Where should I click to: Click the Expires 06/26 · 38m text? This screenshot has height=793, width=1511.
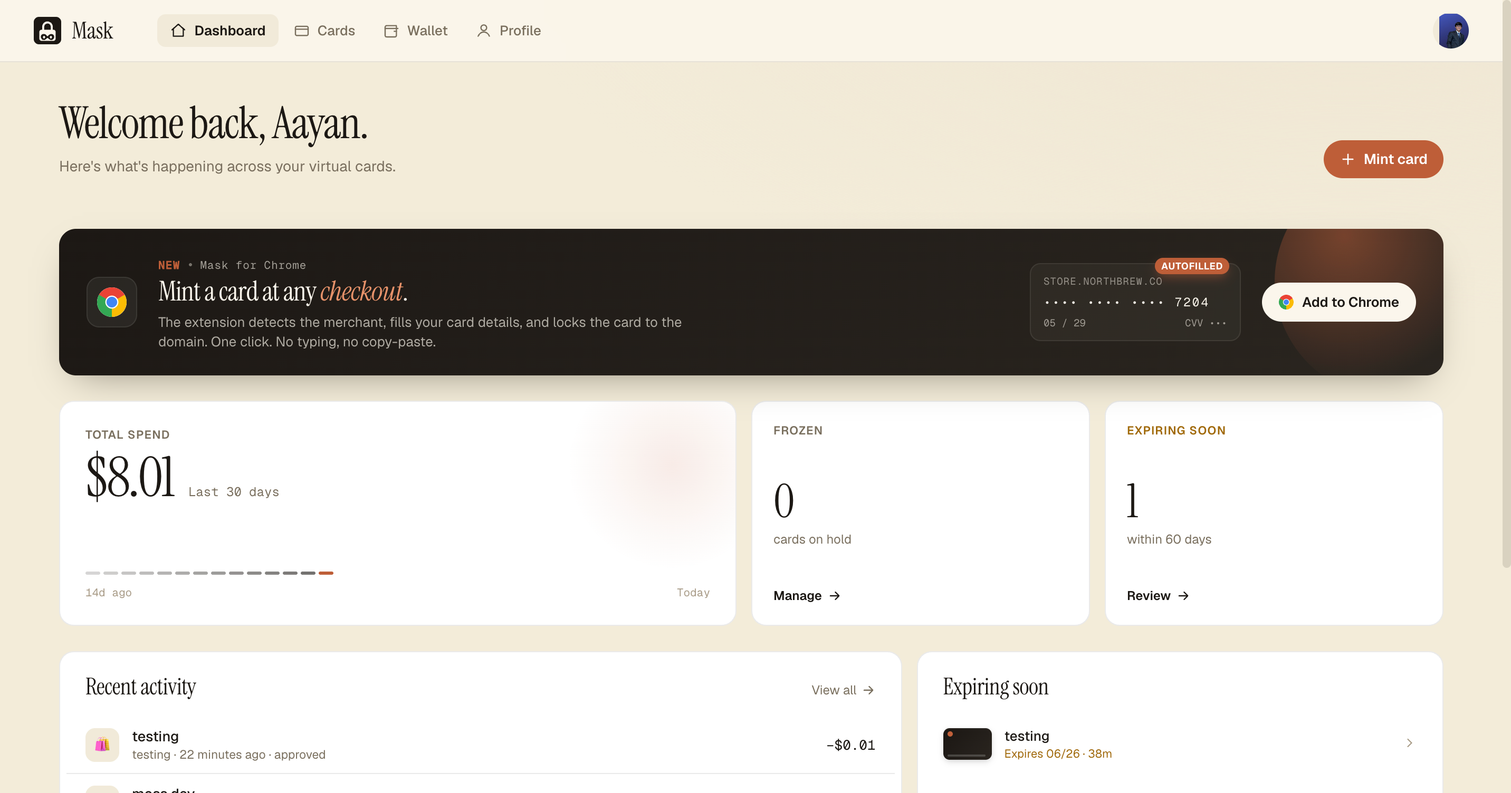tap(1058, 754)
